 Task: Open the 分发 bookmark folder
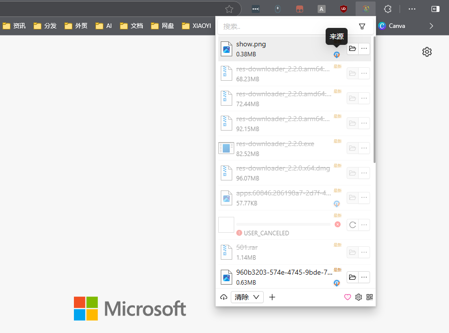pyautogui.click(x=45, y=26)
